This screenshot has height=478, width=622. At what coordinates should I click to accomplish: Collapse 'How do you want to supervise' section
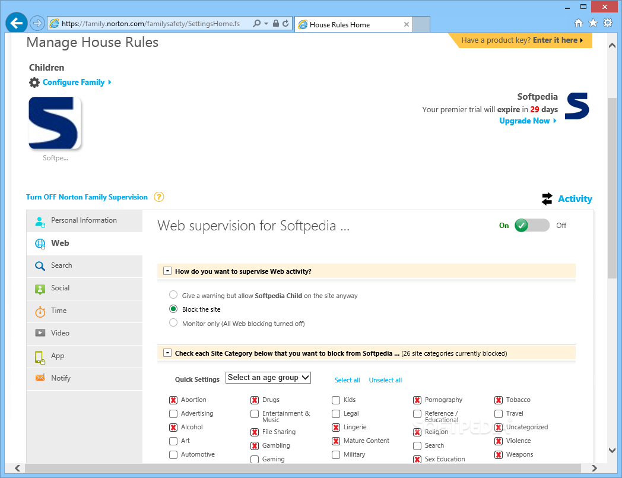[x=167, y=271]
